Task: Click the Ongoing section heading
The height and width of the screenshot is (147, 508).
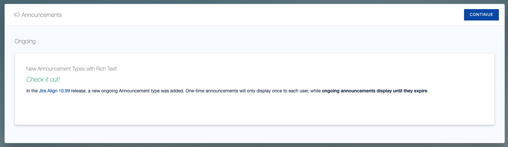Action: [x=25, y=41]
